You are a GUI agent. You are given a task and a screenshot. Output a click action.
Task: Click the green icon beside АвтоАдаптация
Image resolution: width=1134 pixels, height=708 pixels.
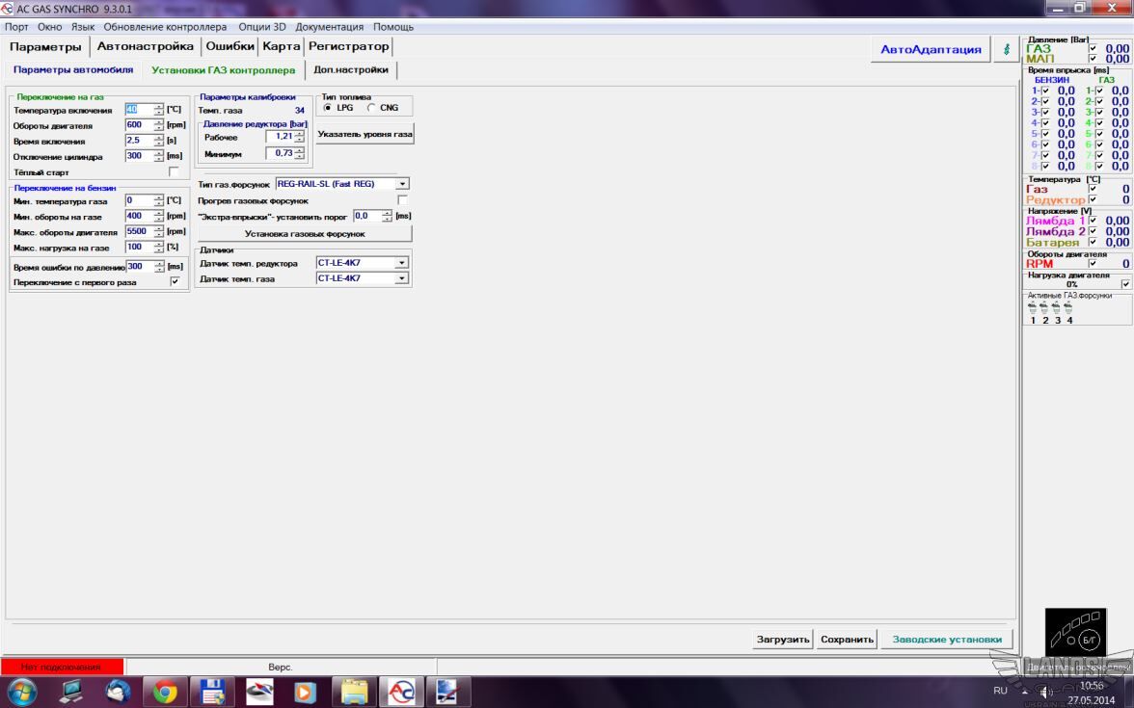[1007, 49]
